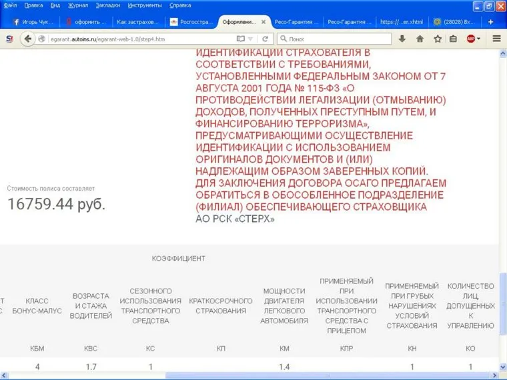Switch to the Росгосстрах tab
The height and width of the screenshot is (380, 507).
191,21
